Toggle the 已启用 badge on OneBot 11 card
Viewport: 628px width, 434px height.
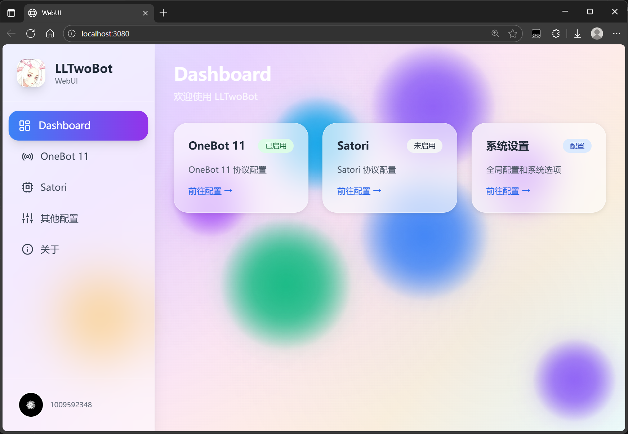[x=276, y=146]
